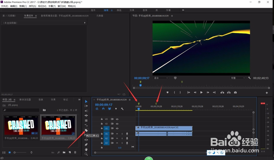Open the 完整 playback resolution dropdown
274x160 pixels.
(238, 78)
